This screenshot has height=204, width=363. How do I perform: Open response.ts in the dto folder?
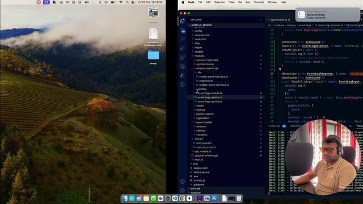[x=226, y=80]
